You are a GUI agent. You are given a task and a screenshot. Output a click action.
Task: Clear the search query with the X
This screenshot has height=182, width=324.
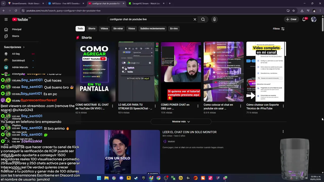pos(195,19)
